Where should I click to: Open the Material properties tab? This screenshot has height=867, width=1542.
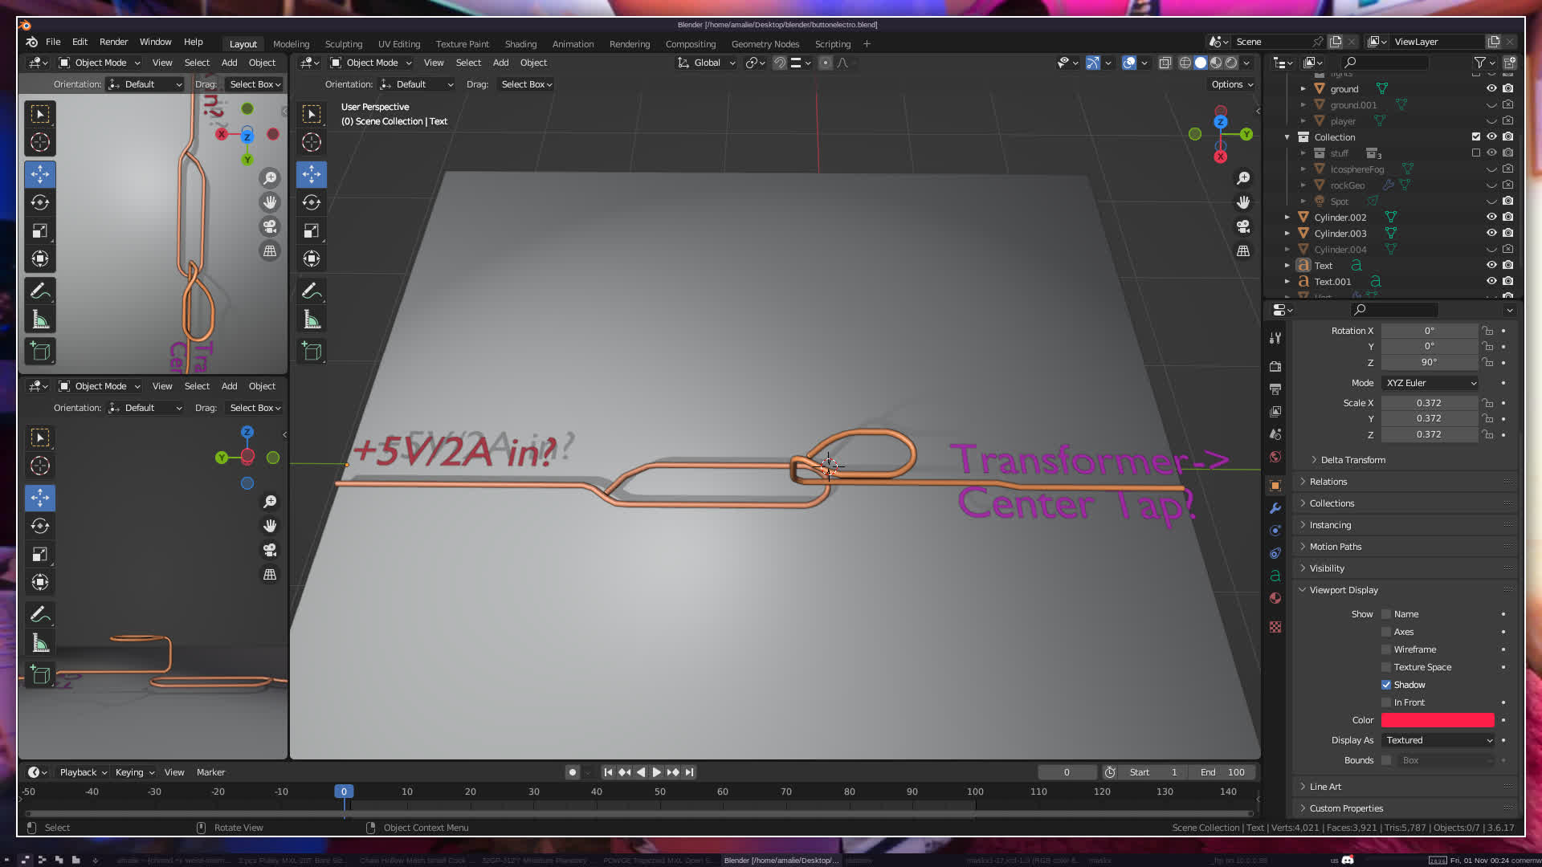point(1275,598)
